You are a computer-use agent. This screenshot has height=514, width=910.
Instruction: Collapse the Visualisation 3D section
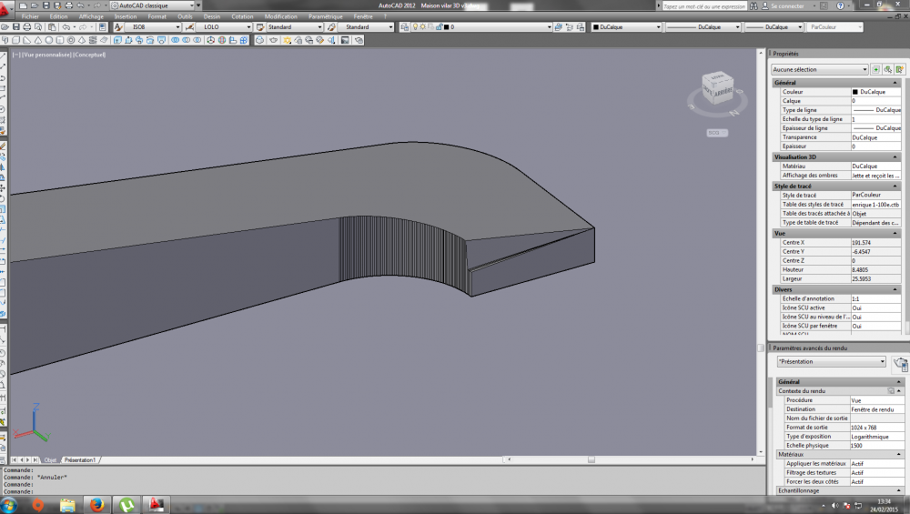895,156
